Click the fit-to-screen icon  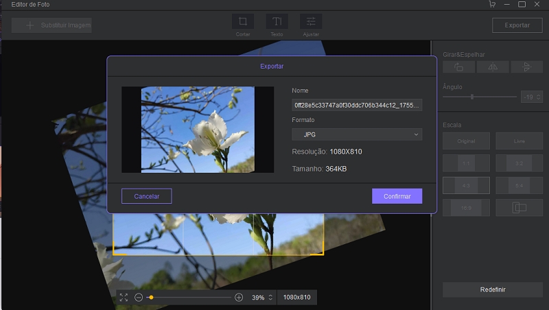point(124,298)
